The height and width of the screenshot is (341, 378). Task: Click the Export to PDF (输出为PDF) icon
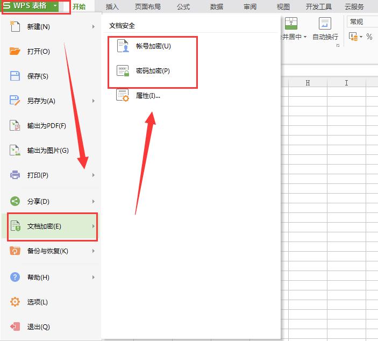(x=15, y=125)
